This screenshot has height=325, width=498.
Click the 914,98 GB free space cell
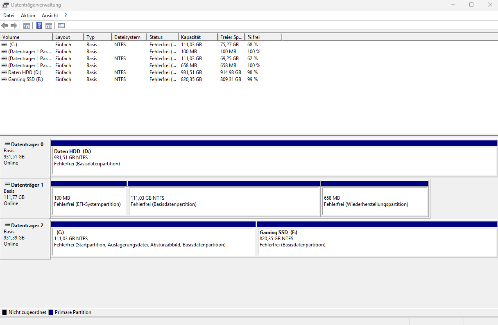point(231,72)
